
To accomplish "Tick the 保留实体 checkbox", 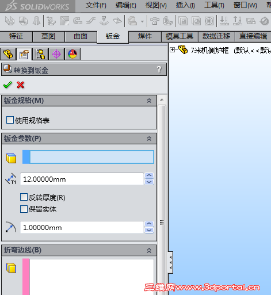I will tap(24, 209).
